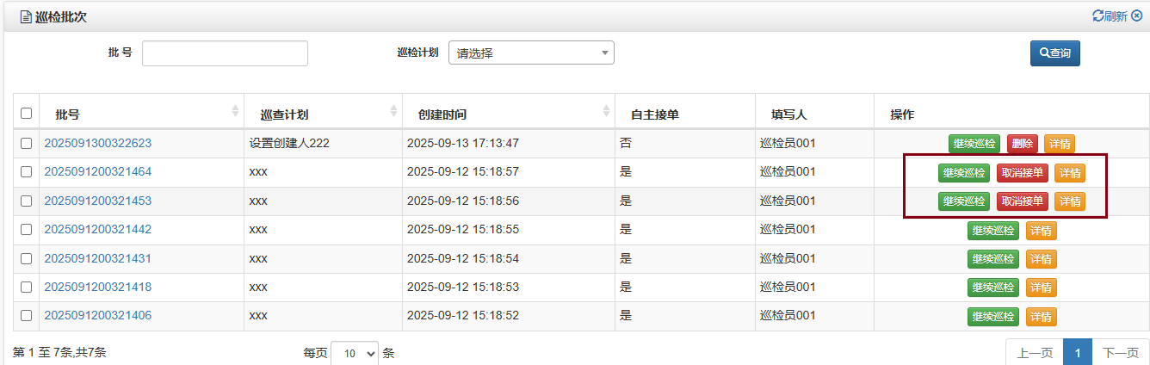The image size is (1150, 365).
Task: Open batch link 2025091200321442
Action: (97, 229)
